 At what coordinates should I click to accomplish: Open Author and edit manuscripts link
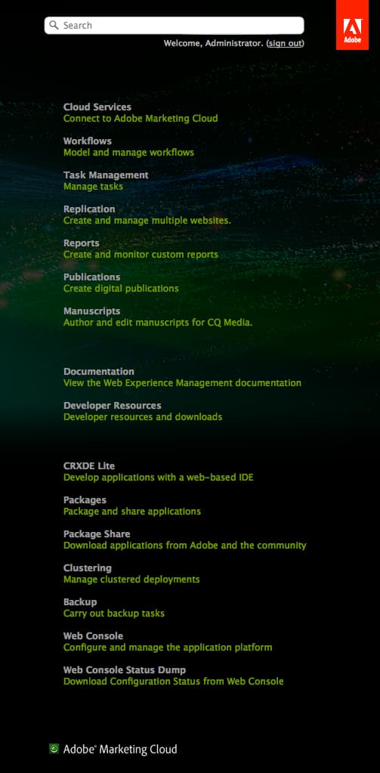point(158,323)
